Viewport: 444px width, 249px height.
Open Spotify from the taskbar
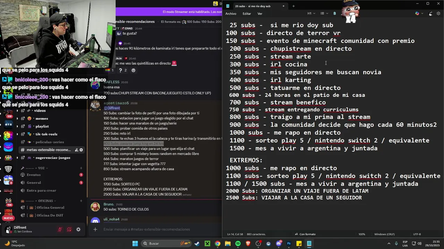coord(238,243)
